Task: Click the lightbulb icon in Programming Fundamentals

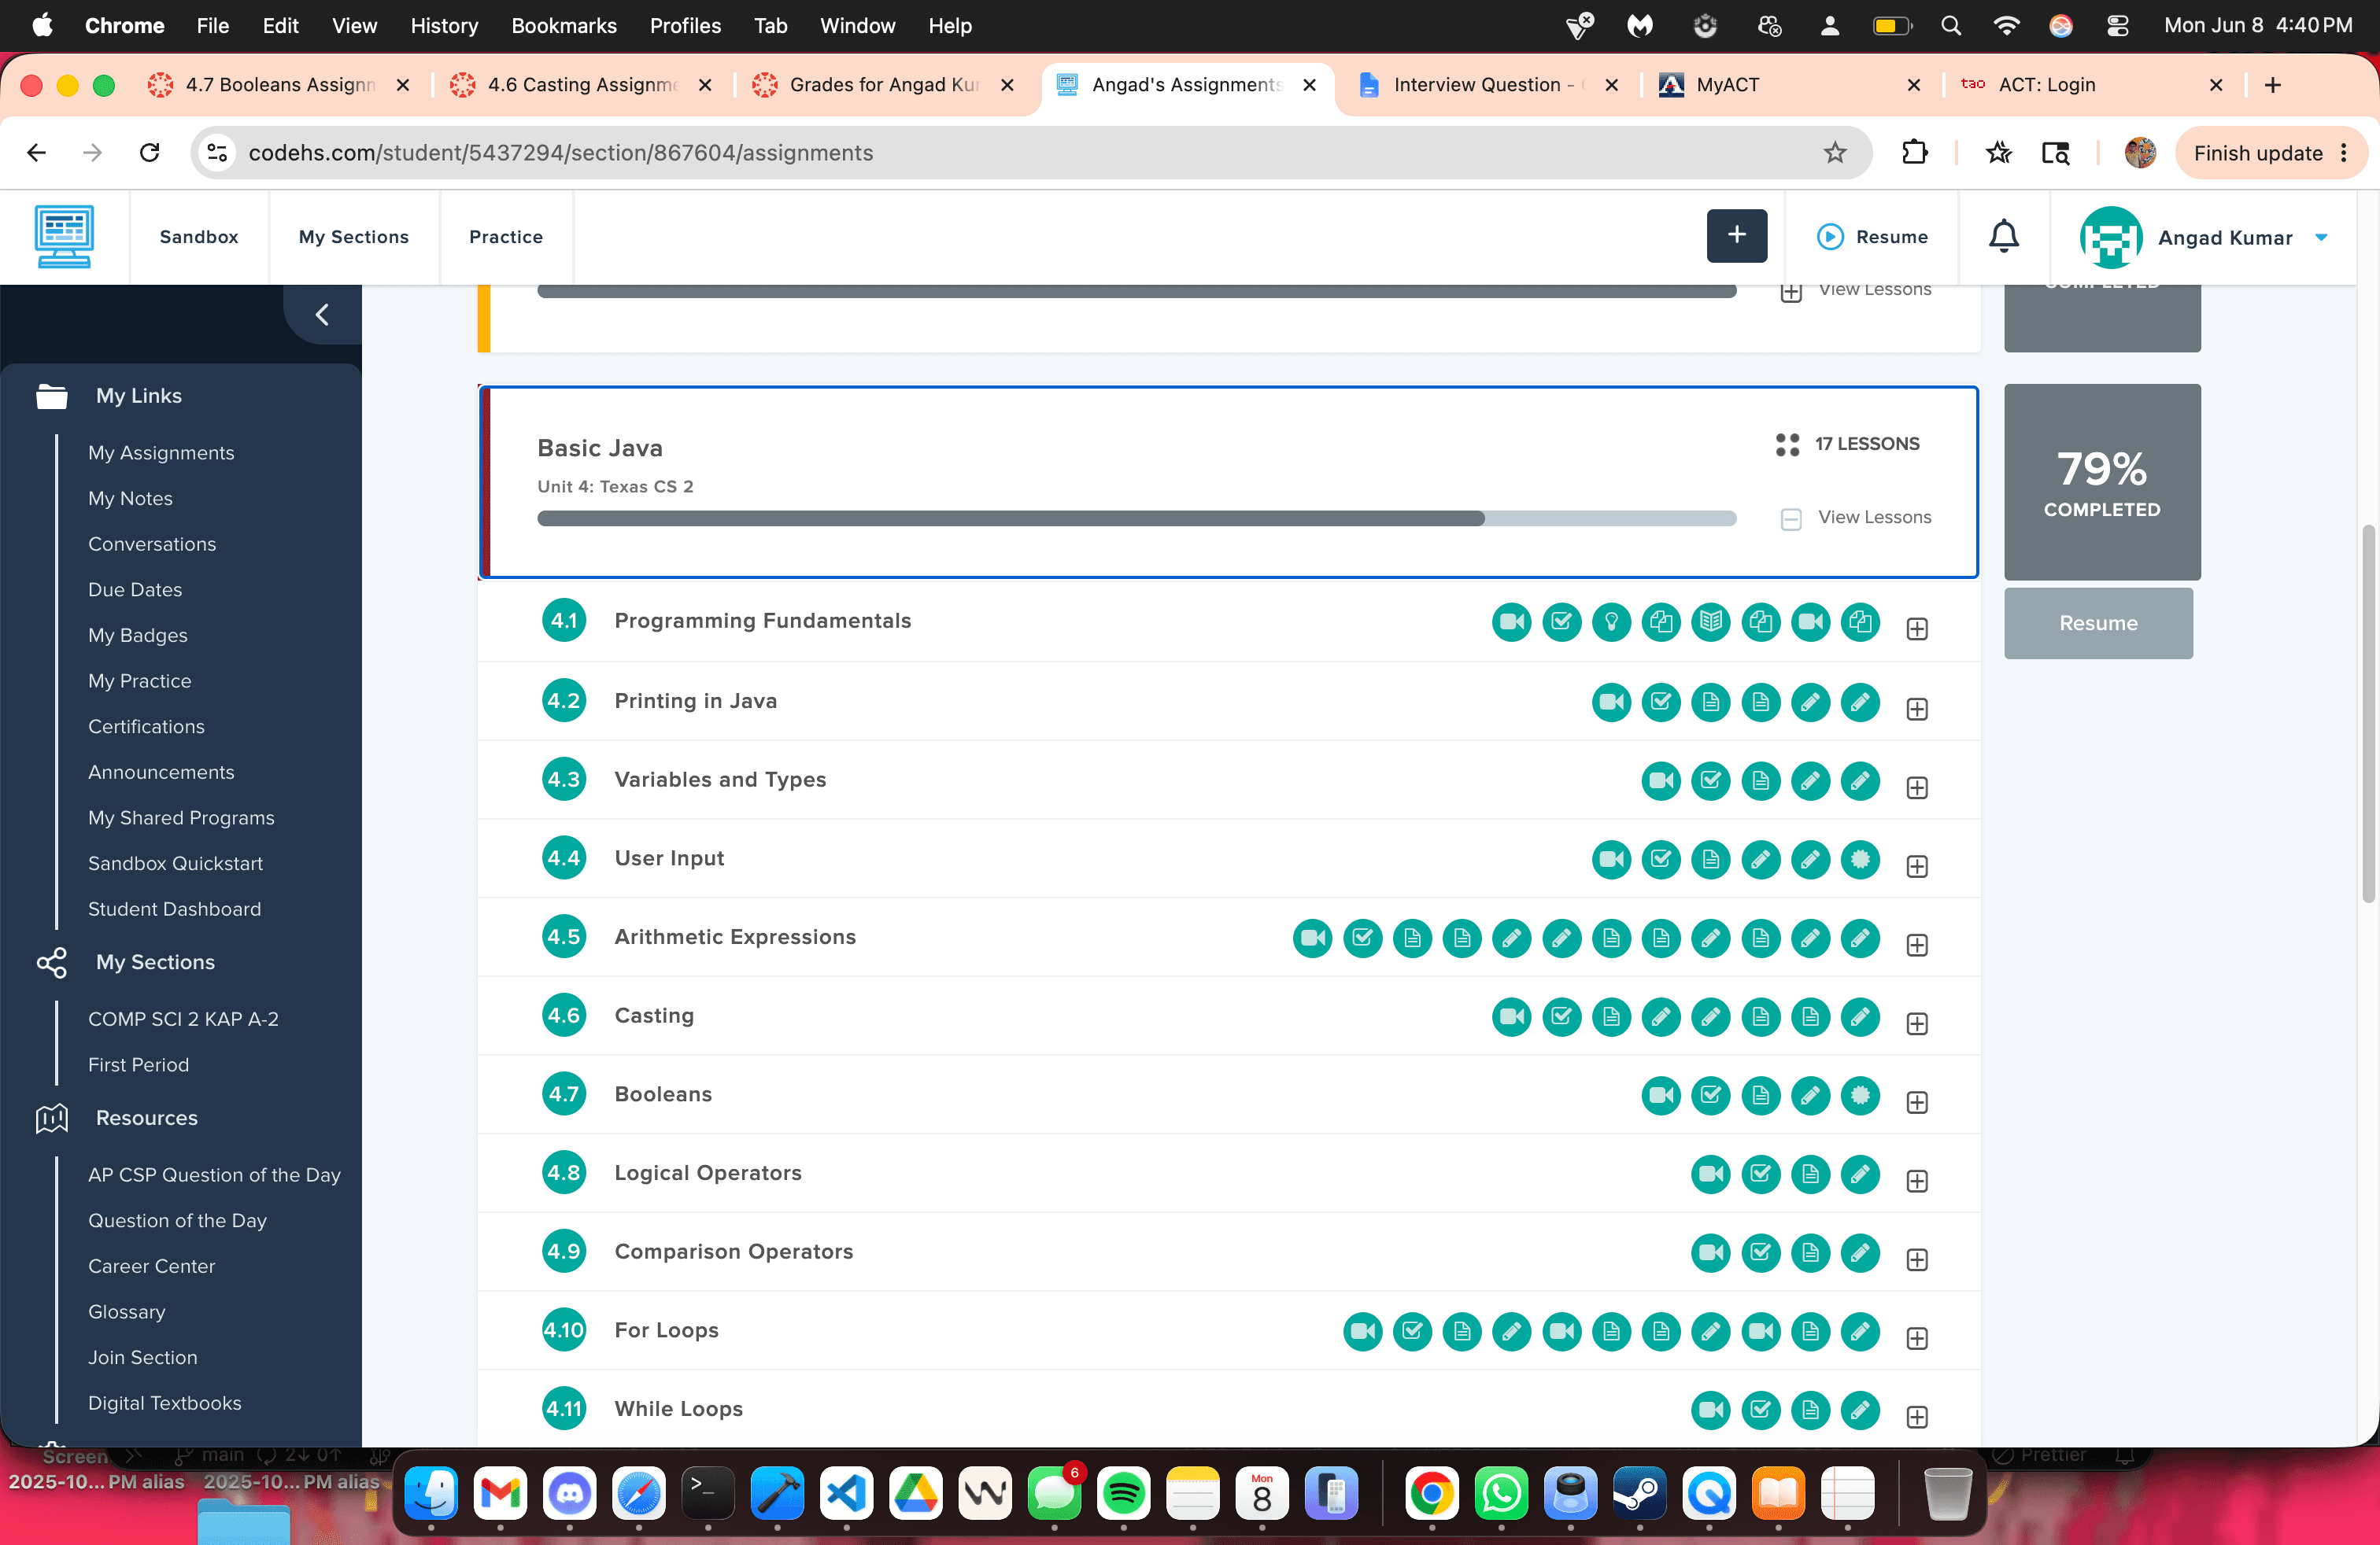Action: [1611, 621]
